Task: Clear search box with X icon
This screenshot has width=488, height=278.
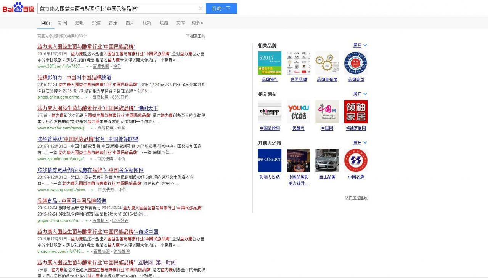Action: coord(201,8)
